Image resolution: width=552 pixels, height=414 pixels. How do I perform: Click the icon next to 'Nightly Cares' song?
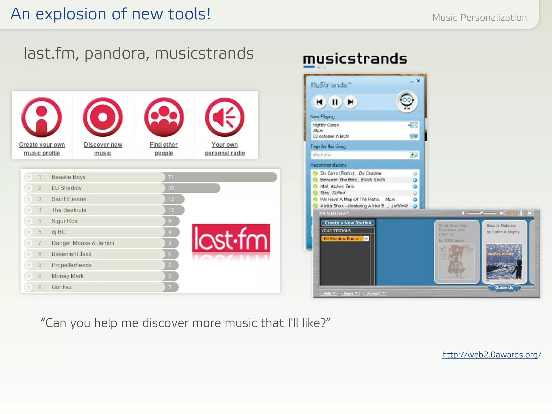pyautogui.click(x=413, y=125)
